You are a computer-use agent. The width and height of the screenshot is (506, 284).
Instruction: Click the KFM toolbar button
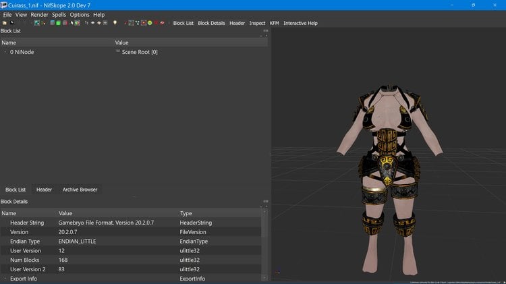(x=275, y=23)
